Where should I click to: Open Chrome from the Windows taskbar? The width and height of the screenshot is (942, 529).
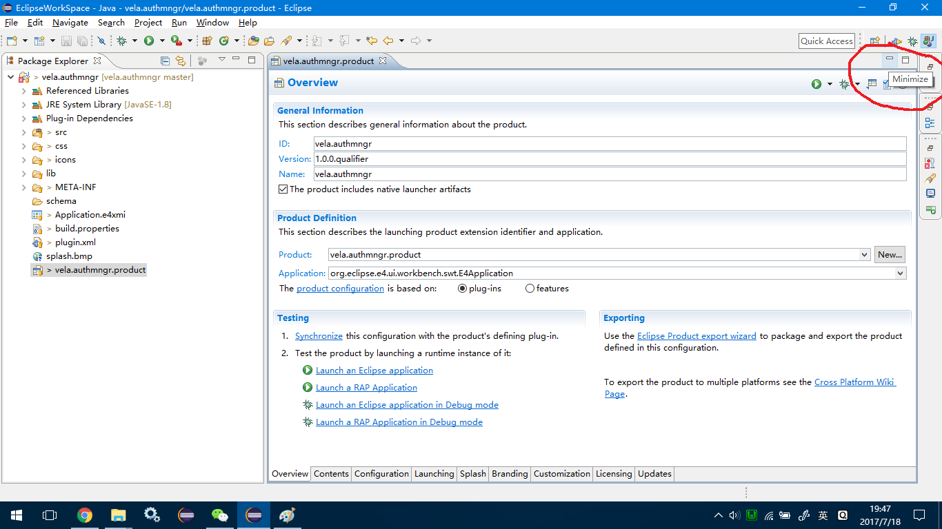[x=85, y=515]
